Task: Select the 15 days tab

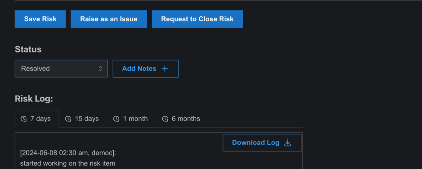Action: coord(82,119)
